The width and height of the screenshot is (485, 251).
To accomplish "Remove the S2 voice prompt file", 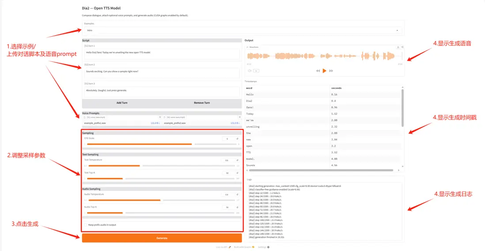I will [240, 117].
